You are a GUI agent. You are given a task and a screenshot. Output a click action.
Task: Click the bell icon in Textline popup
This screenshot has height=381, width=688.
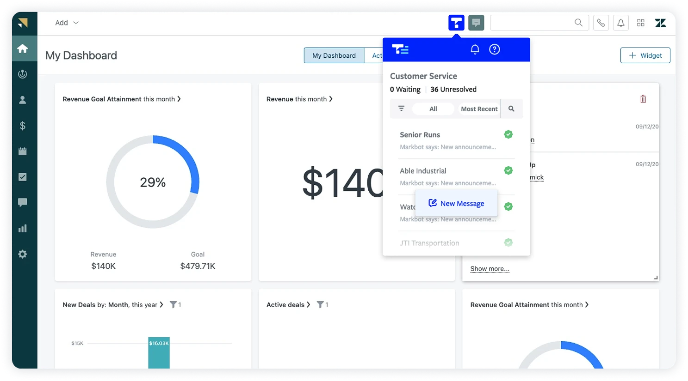475,49
